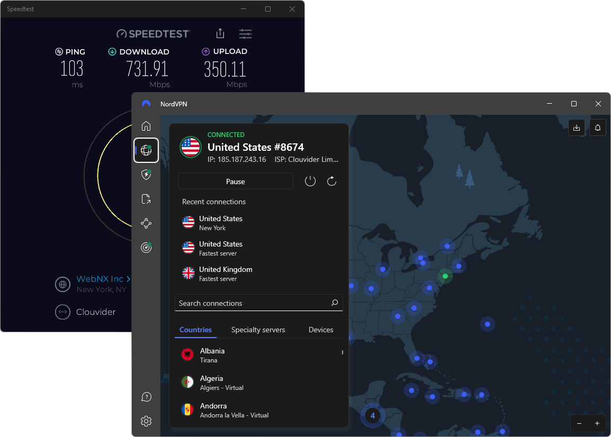
Task: Click the search magnifier icon
Action: (x=334, y=303)
